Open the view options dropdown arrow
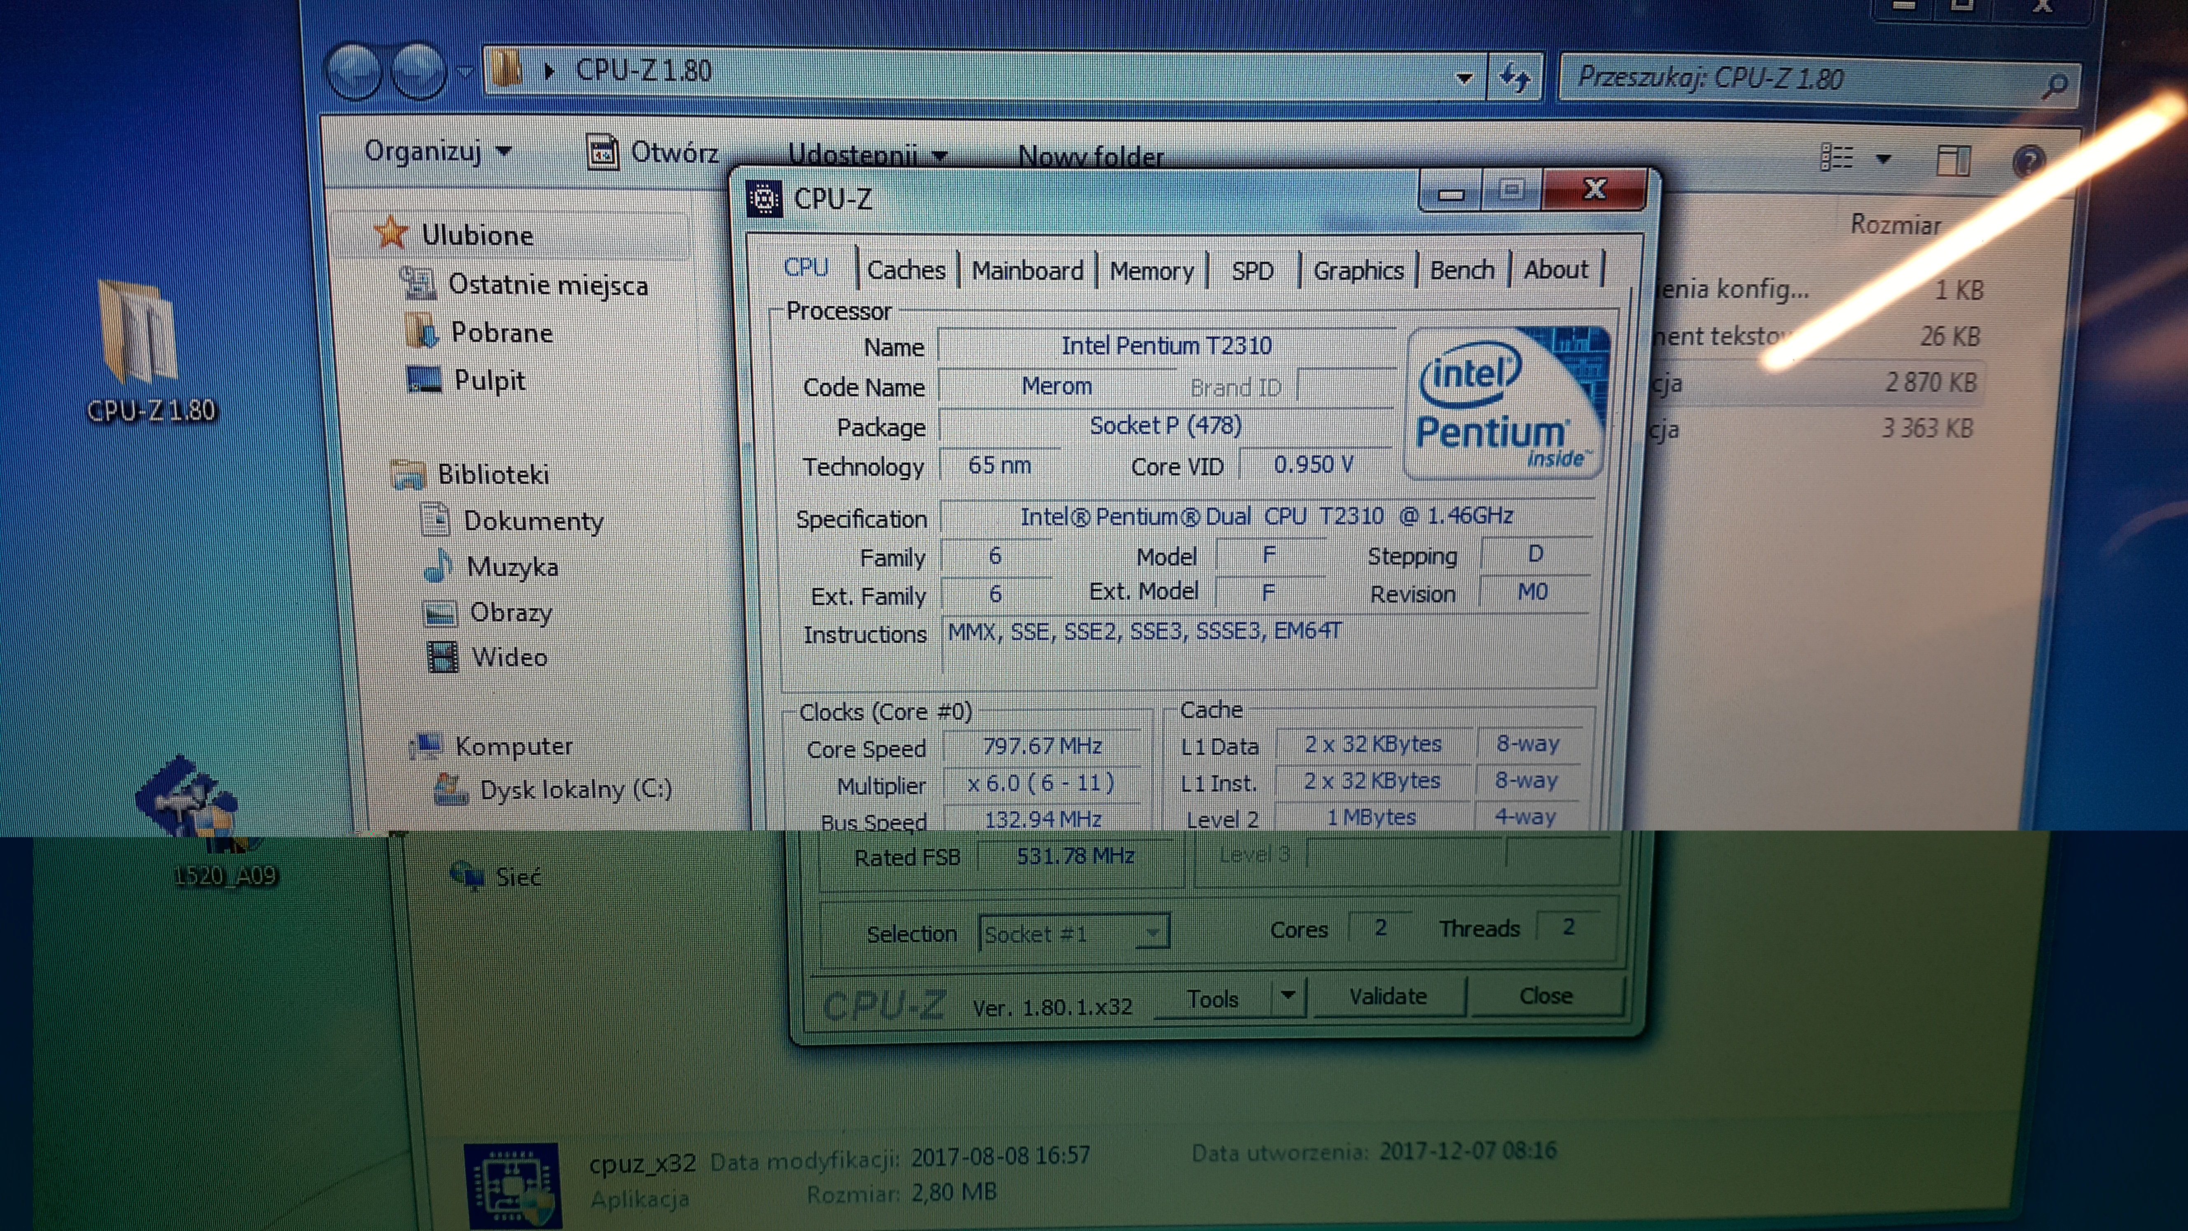 (x=1883, y=158)
